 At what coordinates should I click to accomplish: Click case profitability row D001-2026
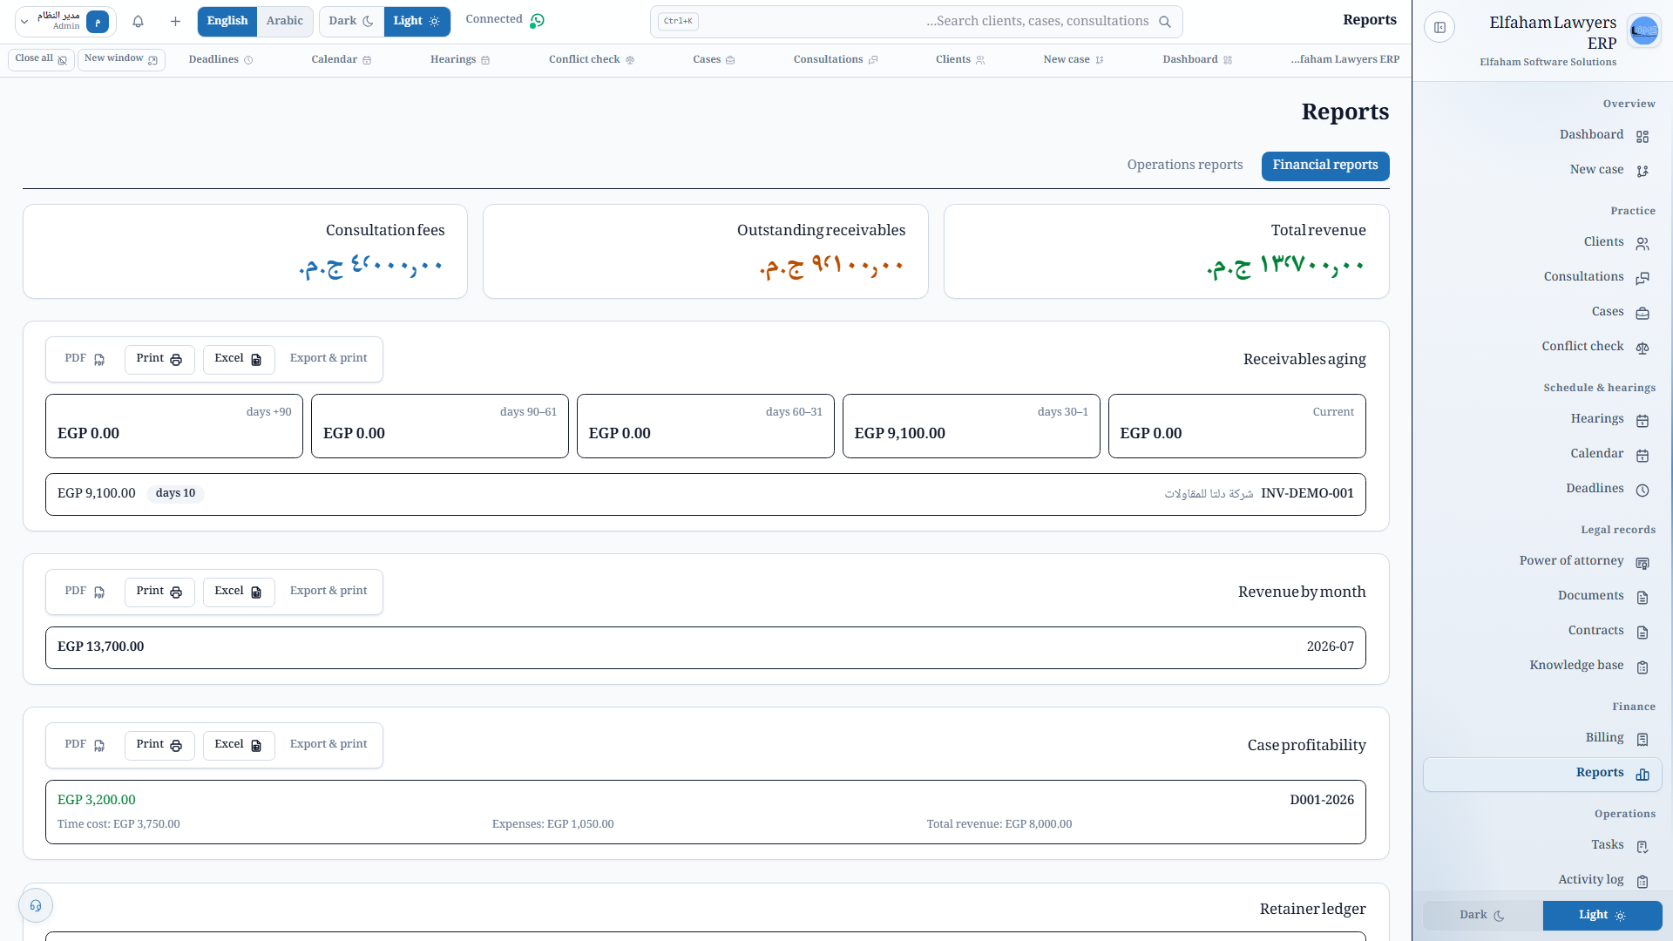point(706,812)
